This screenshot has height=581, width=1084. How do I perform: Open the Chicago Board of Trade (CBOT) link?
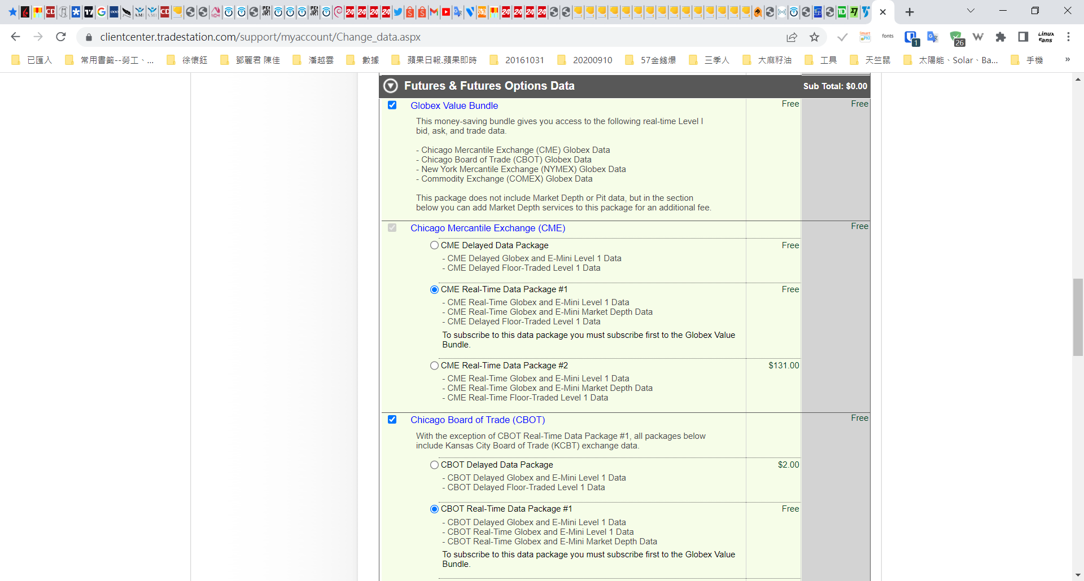coord(478,420)
